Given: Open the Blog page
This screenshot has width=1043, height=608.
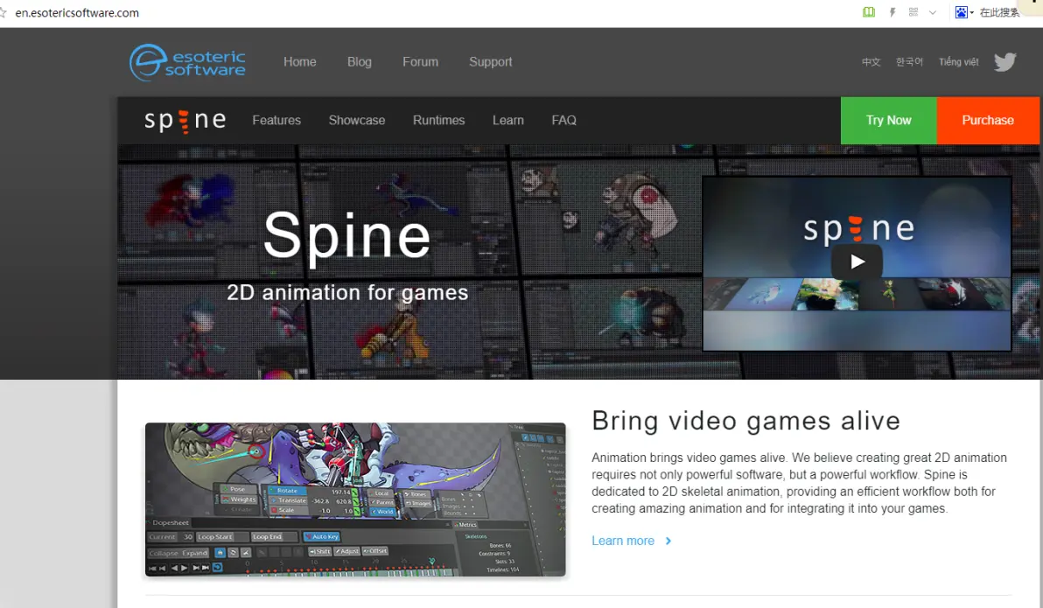Looking at the screenshot, I should 360,62.
